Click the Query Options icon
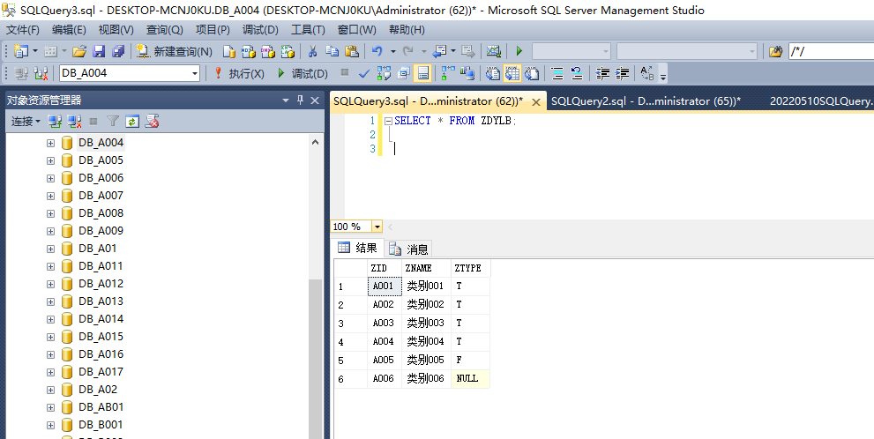Screen dimensions: 874x439 tap(404, 73)
